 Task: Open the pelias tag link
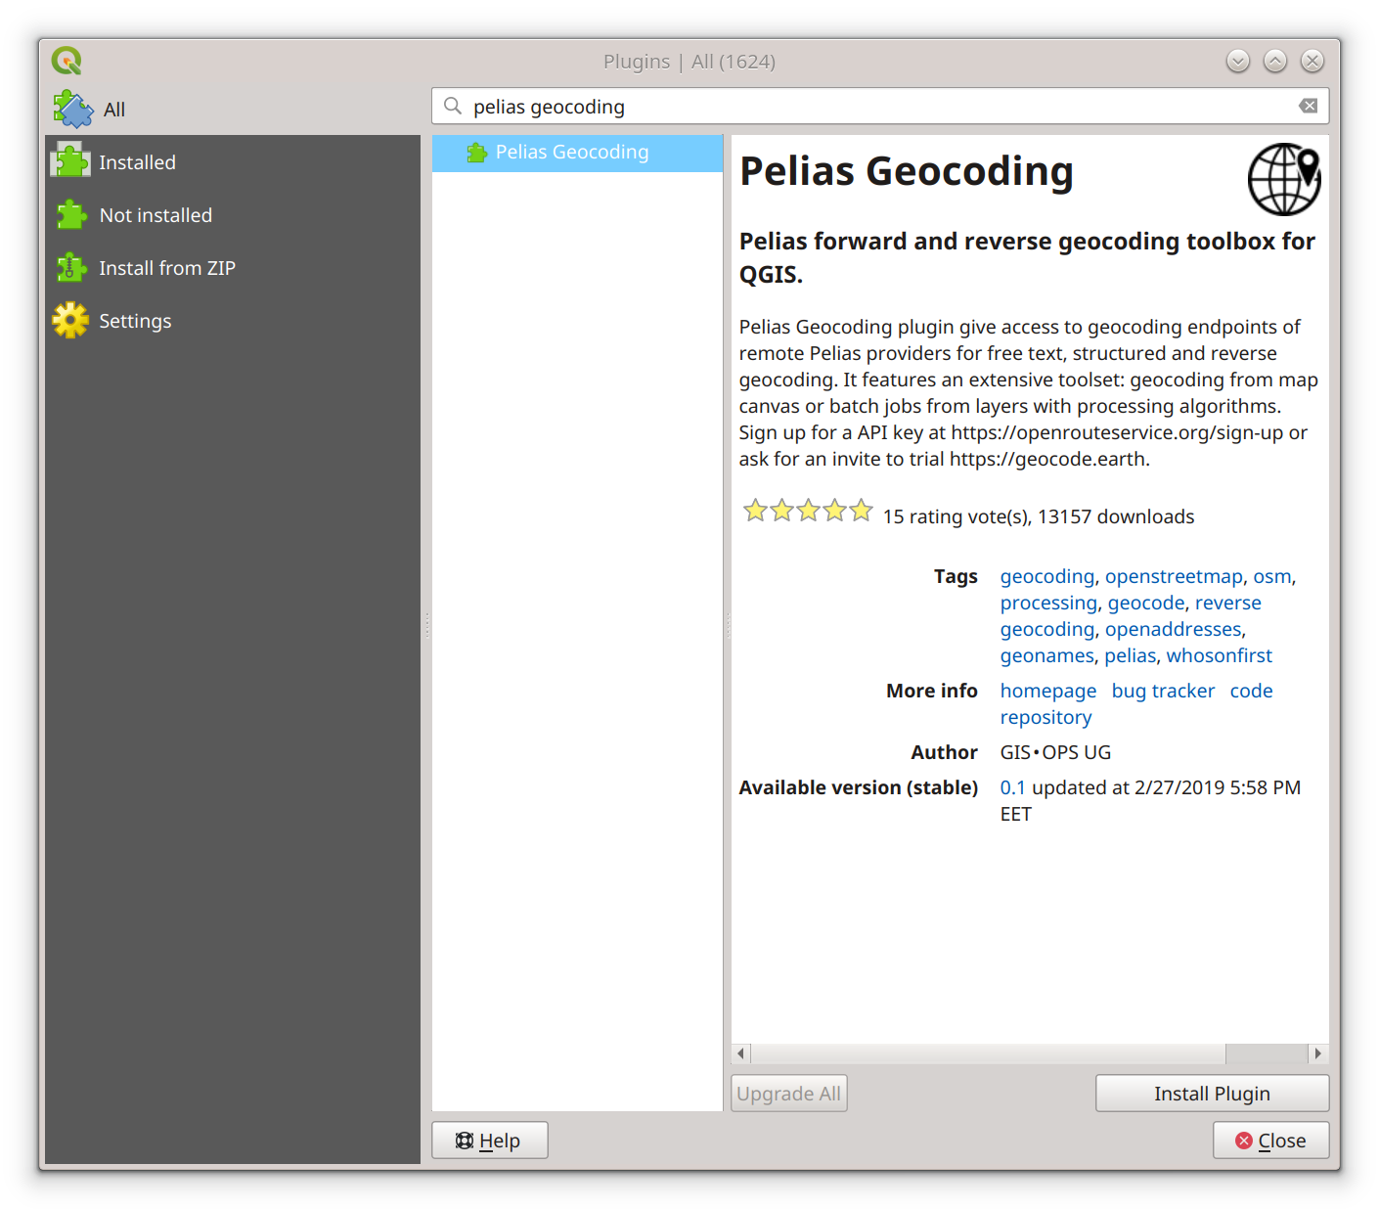click(x=1131, y=655)
